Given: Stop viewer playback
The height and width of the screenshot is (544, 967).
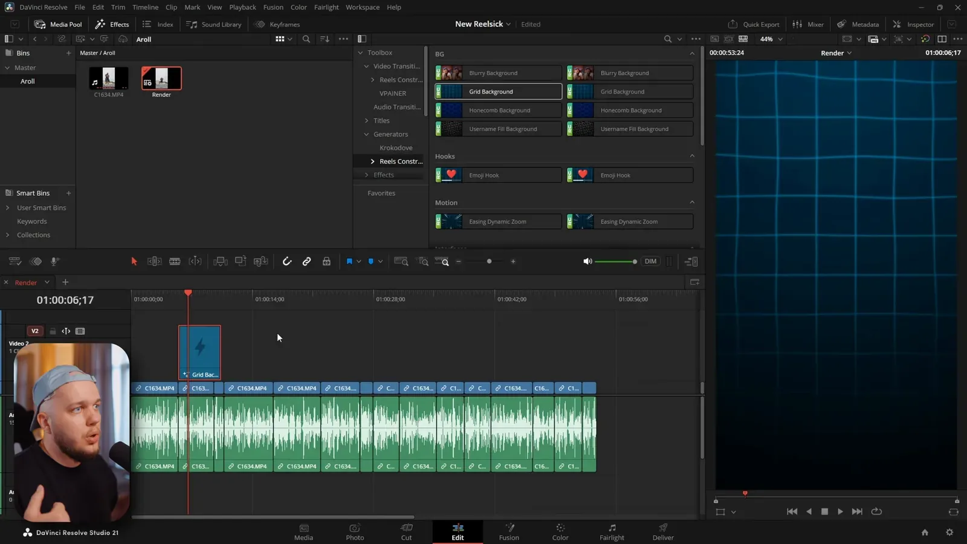Looking at the screenshot, I should pyautogui.click(x=824, y=511).
